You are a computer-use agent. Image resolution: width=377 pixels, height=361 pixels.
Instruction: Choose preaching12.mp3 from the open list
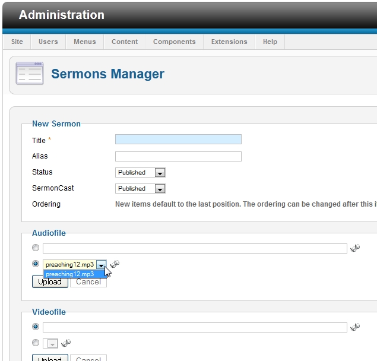tap(75, 274)
